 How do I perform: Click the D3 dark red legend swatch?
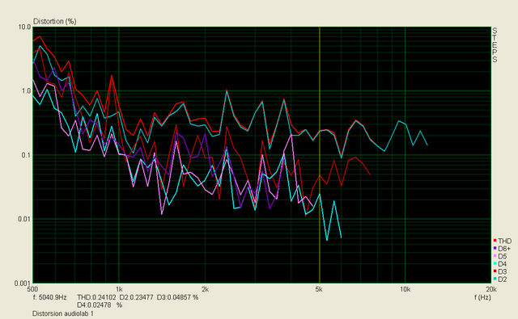pos(495,271)
